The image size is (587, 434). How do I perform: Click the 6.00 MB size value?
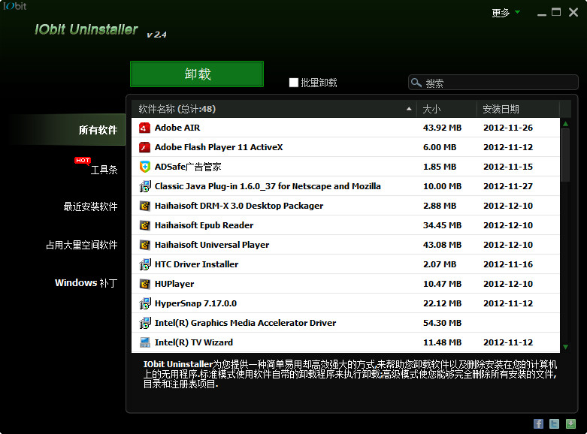pos(440,147)
